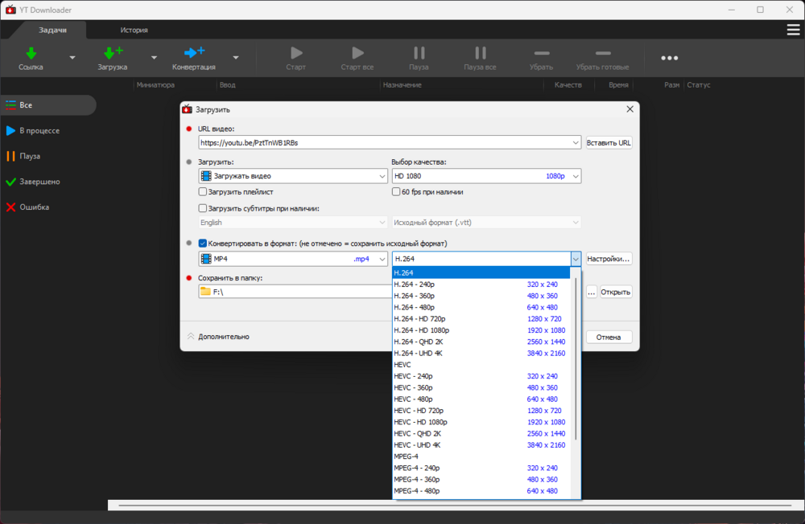
Task: Click the Вставить URL button
Action: [x=609, y=142]
